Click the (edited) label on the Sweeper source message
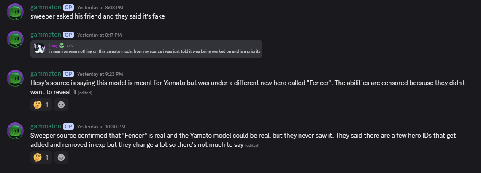481x173 pixels. pyautogui.click(x=252, y=146)
